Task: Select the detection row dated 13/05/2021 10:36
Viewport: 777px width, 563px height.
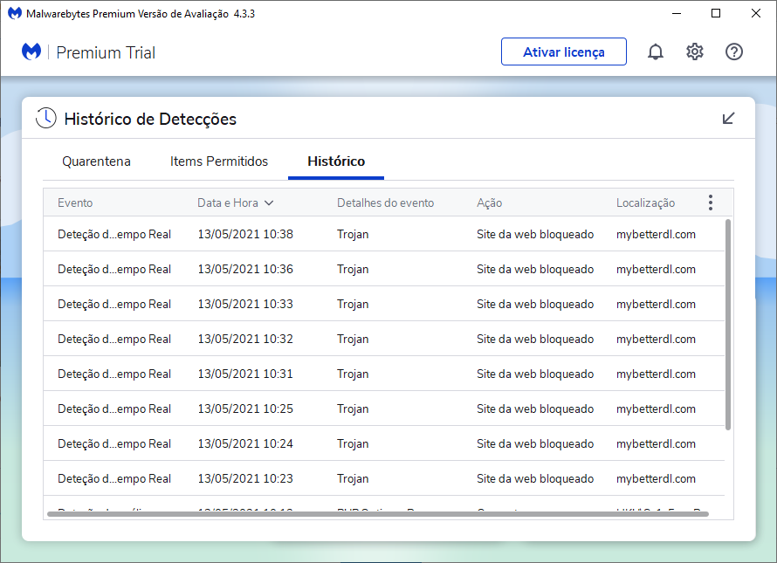Action: [383, 269]
